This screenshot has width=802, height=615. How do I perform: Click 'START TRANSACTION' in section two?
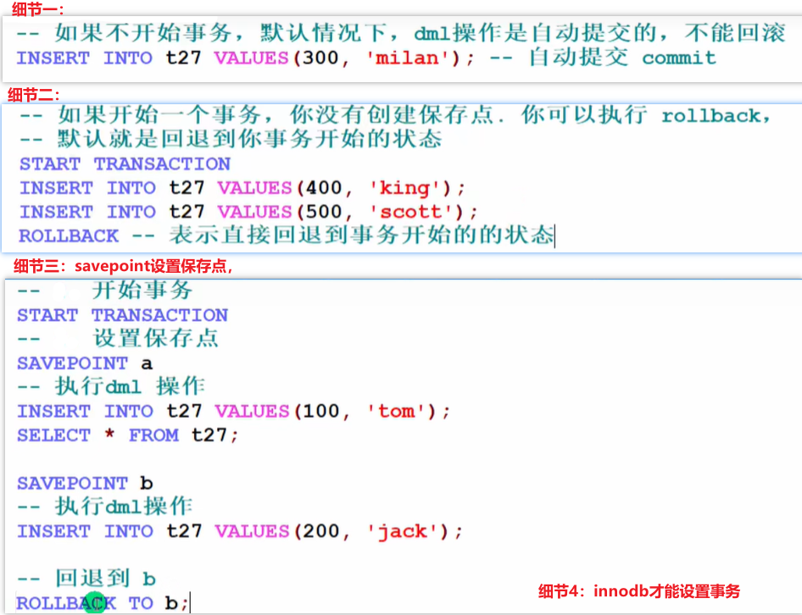(x=125, y=163)
